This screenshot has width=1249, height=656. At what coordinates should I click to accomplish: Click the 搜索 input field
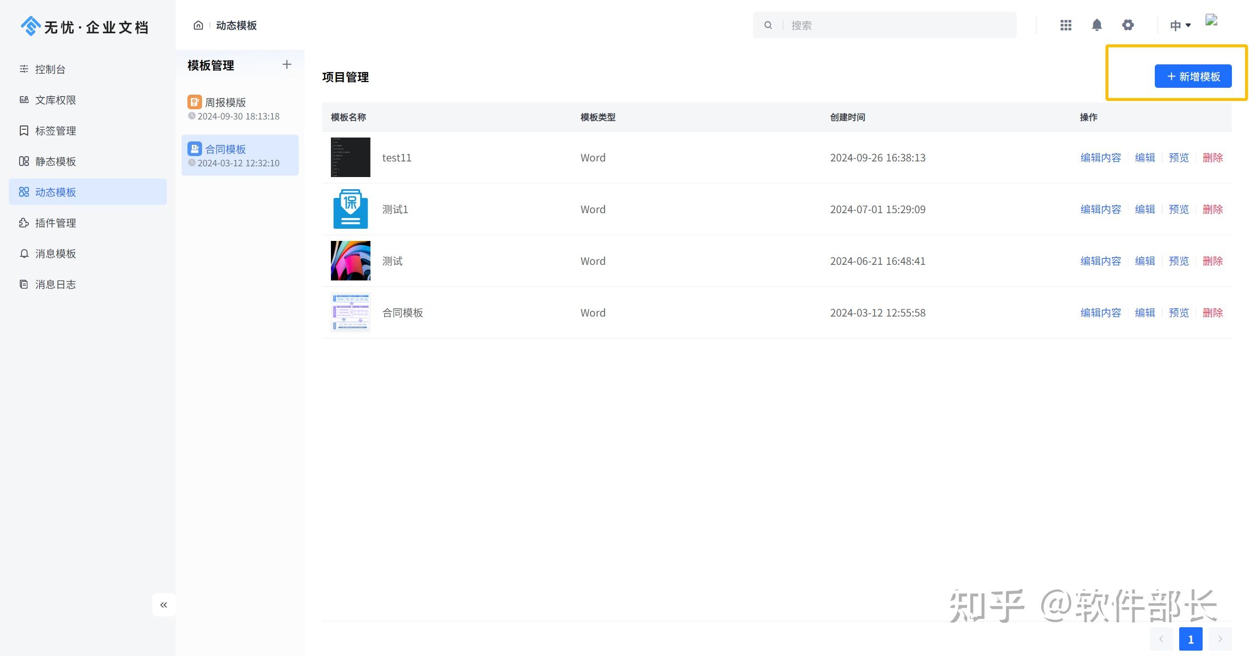click(898, 25)
